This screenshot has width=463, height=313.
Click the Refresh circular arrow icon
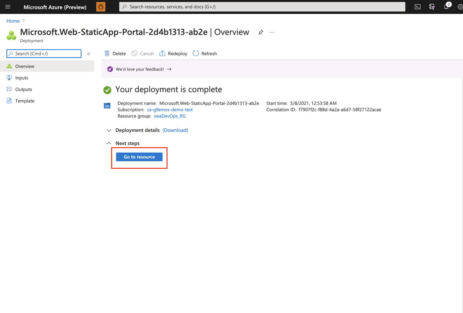pos(195,54)
